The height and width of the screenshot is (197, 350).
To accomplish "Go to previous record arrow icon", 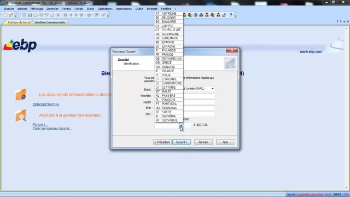I will pyautogui.click(x=71, y=15).
